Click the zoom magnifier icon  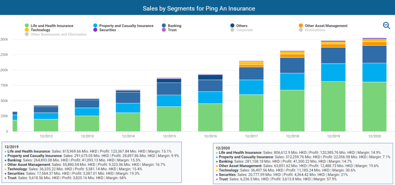(387, 25)
